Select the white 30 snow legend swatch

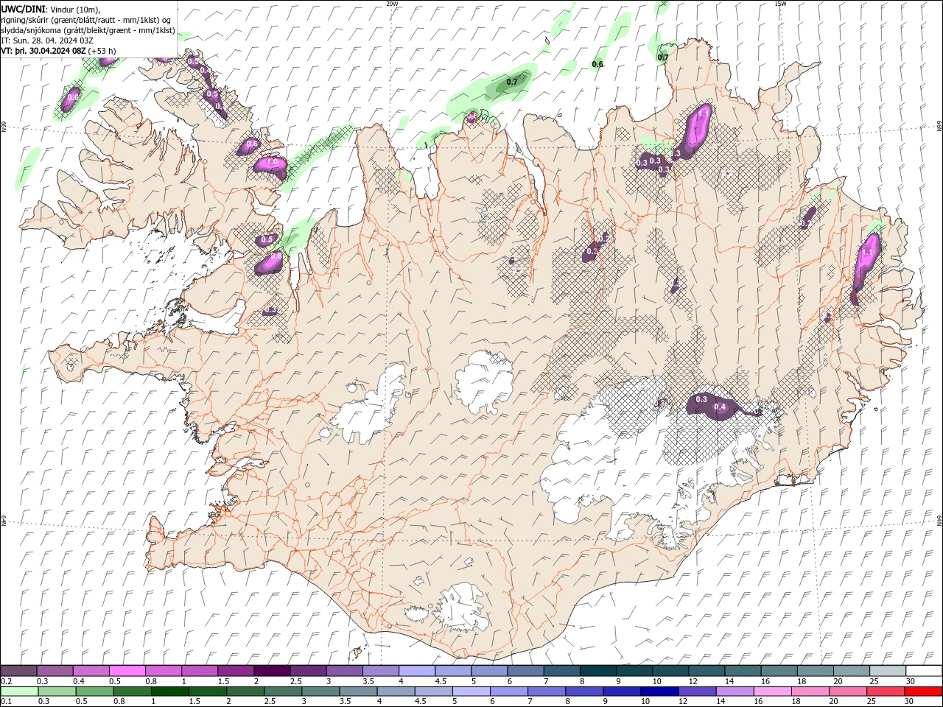pos(924,671)
